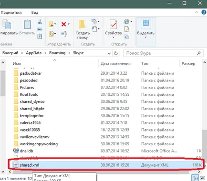
Task: Click the Create folder icon
Action: coord(82,24)
